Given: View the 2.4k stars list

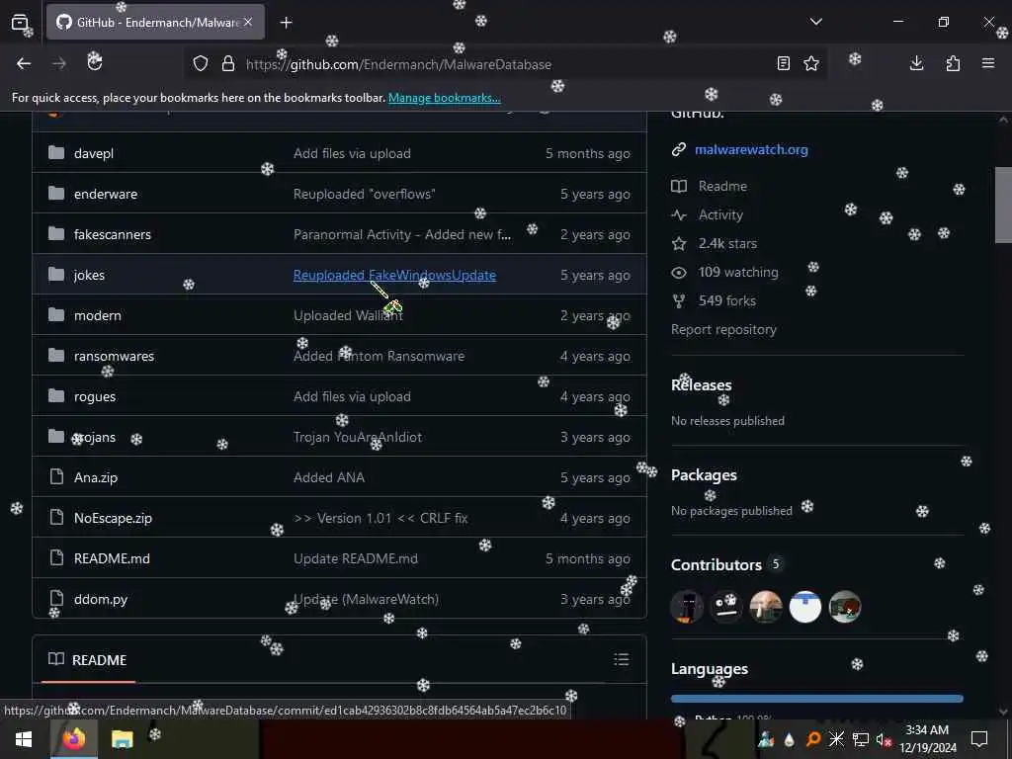Looking at the screenshot, I should [727, 244].
